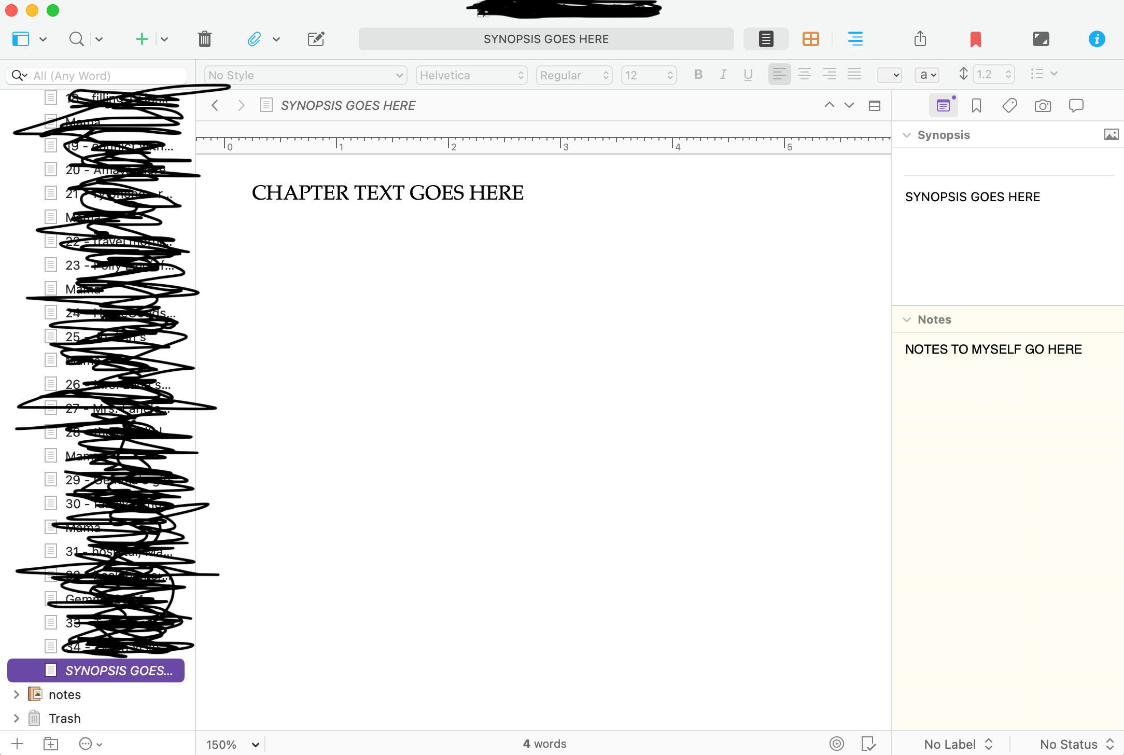Screen dimensions: 1124x755
Task: Toggle include in compile icon
Action: click(x=868, y=744)
